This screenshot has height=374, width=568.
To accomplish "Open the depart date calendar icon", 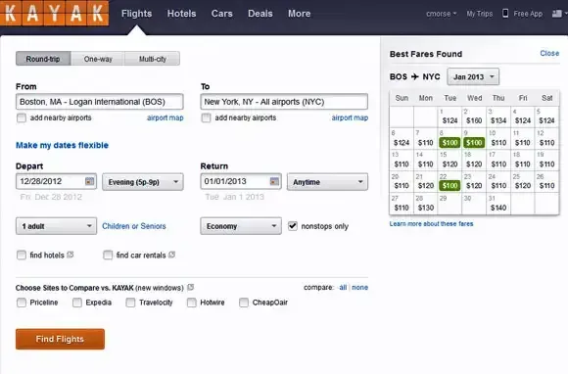I will [x=89, y=181].
